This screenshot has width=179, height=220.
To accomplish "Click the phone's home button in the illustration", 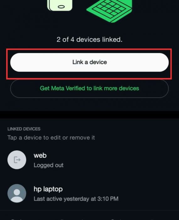I will pyautogui.click(x=61, y=7).
